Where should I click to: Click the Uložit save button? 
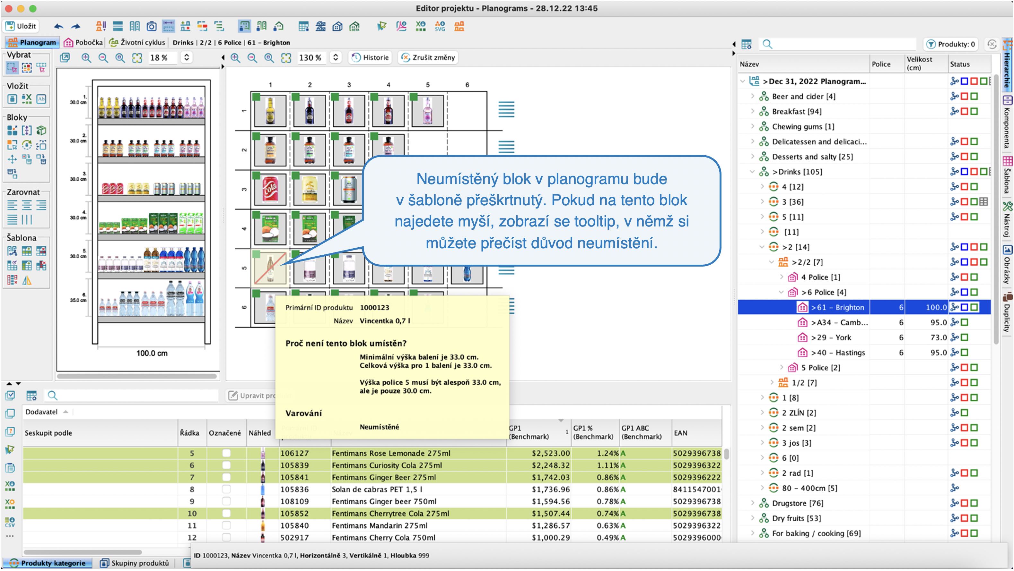22,26
